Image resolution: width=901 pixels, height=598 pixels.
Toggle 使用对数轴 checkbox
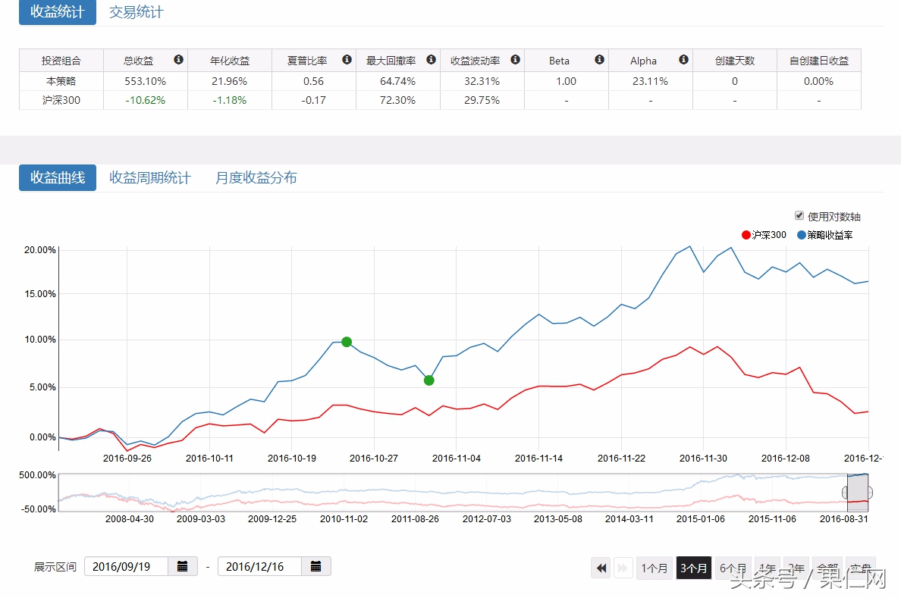[799, 215]
